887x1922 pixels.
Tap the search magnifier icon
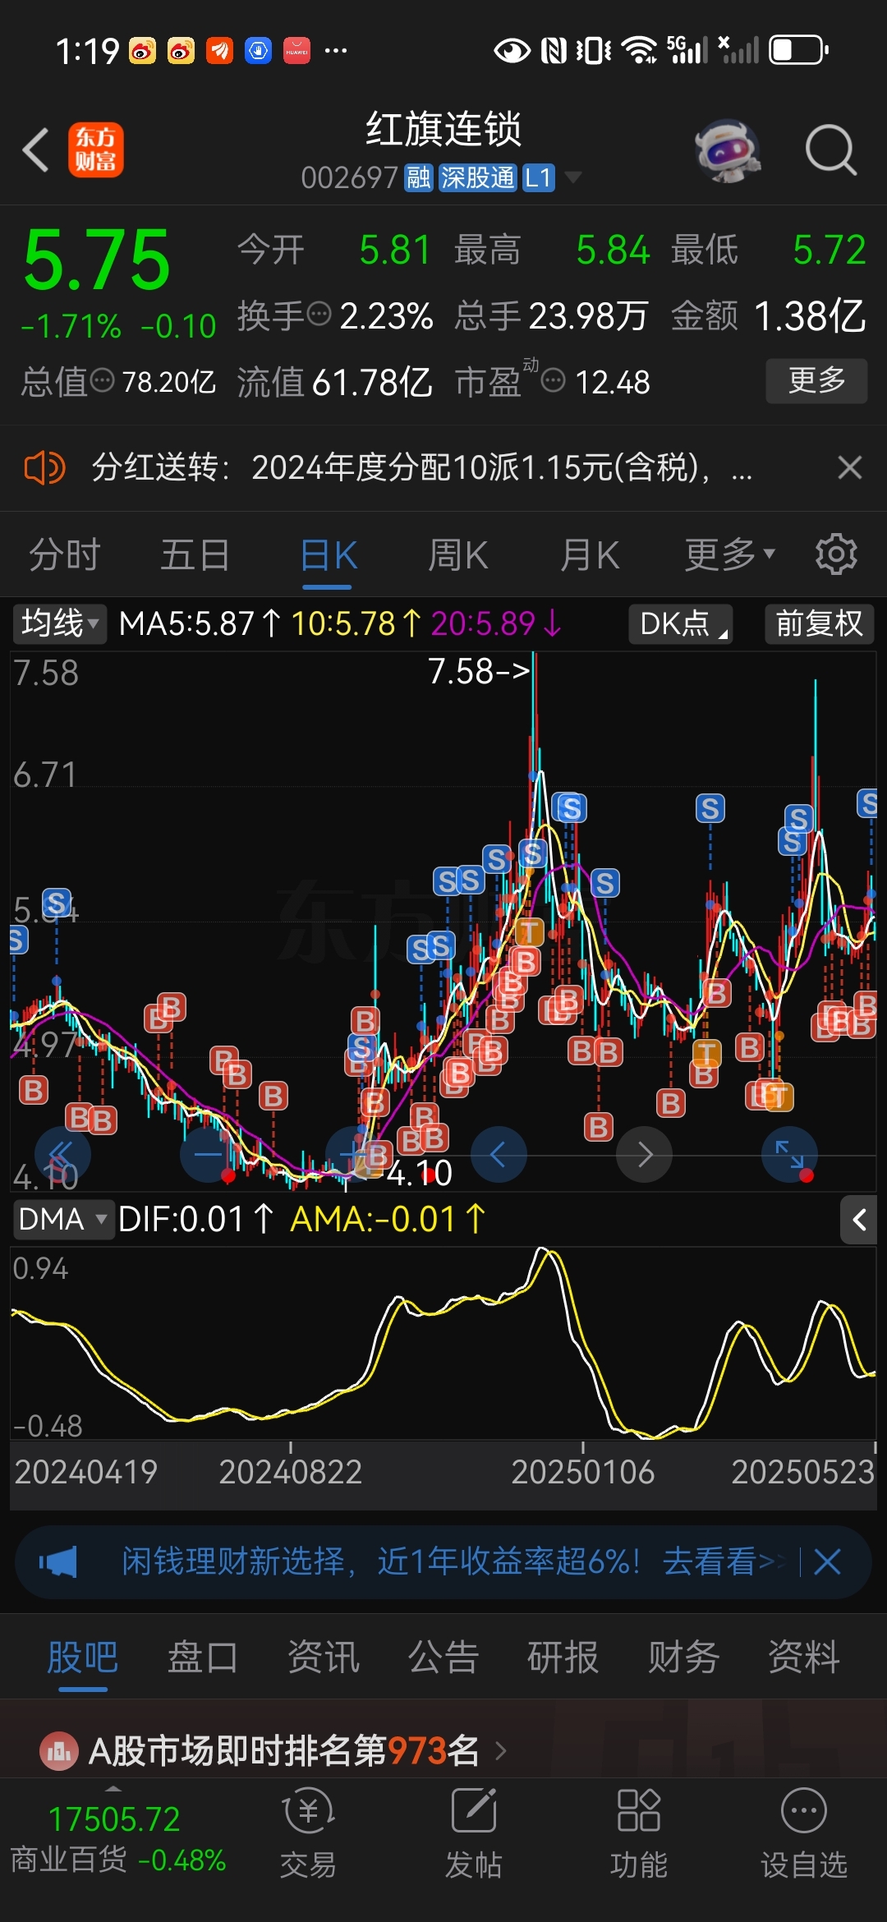[831, 150]
